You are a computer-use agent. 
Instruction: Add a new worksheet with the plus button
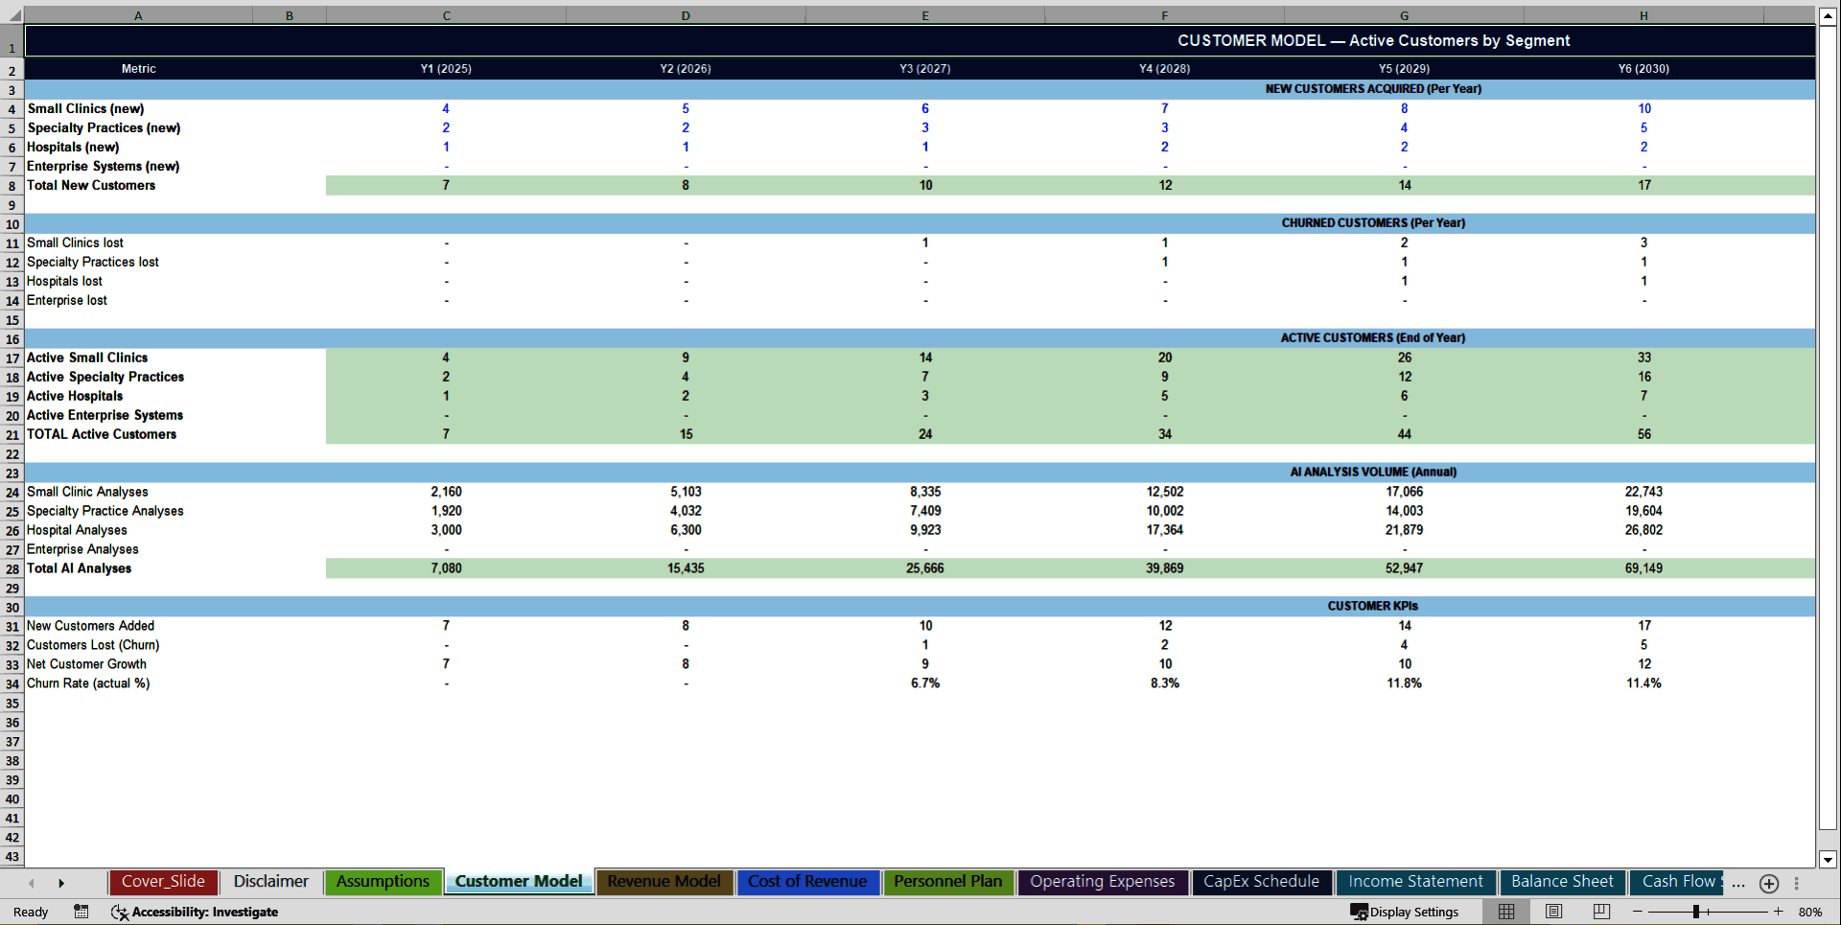1769,885
